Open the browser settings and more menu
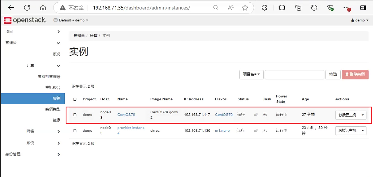This screenshot has width=373, height=177. point(347,8)
